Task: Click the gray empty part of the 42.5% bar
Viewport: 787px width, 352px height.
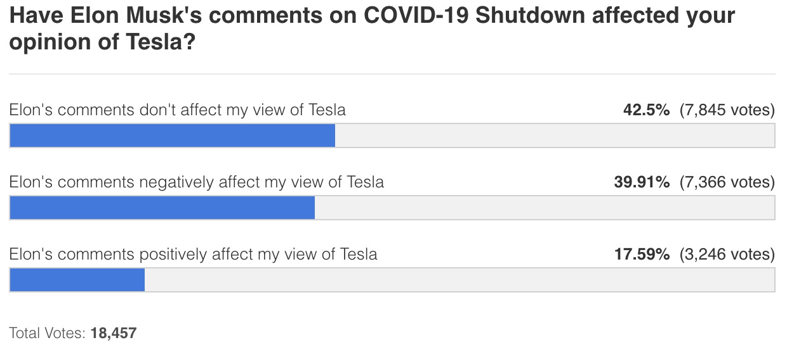Action: 555,135
